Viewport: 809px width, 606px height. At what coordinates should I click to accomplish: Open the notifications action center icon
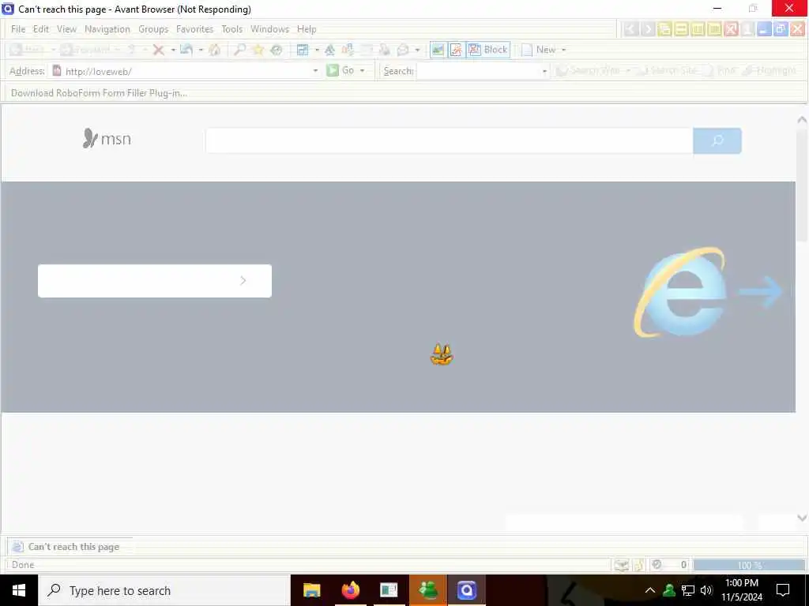click(783, 590)
